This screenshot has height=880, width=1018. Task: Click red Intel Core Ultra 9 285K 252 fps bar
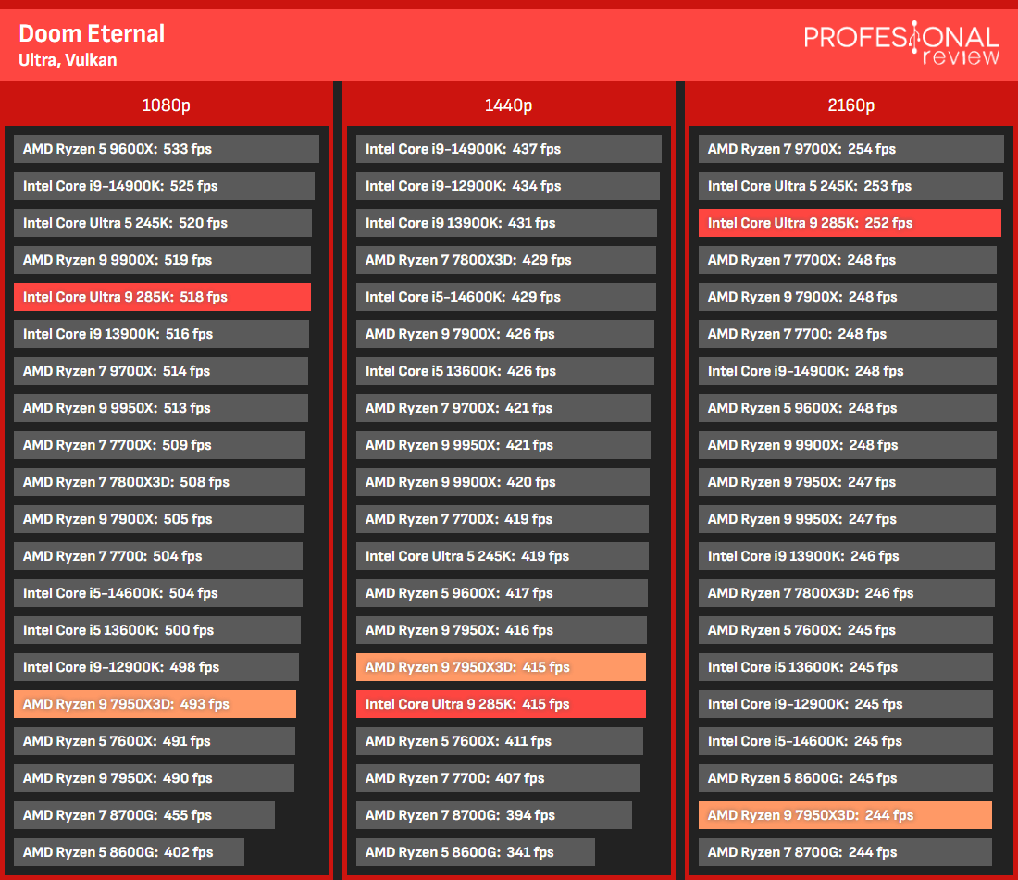tap(850, 223)
